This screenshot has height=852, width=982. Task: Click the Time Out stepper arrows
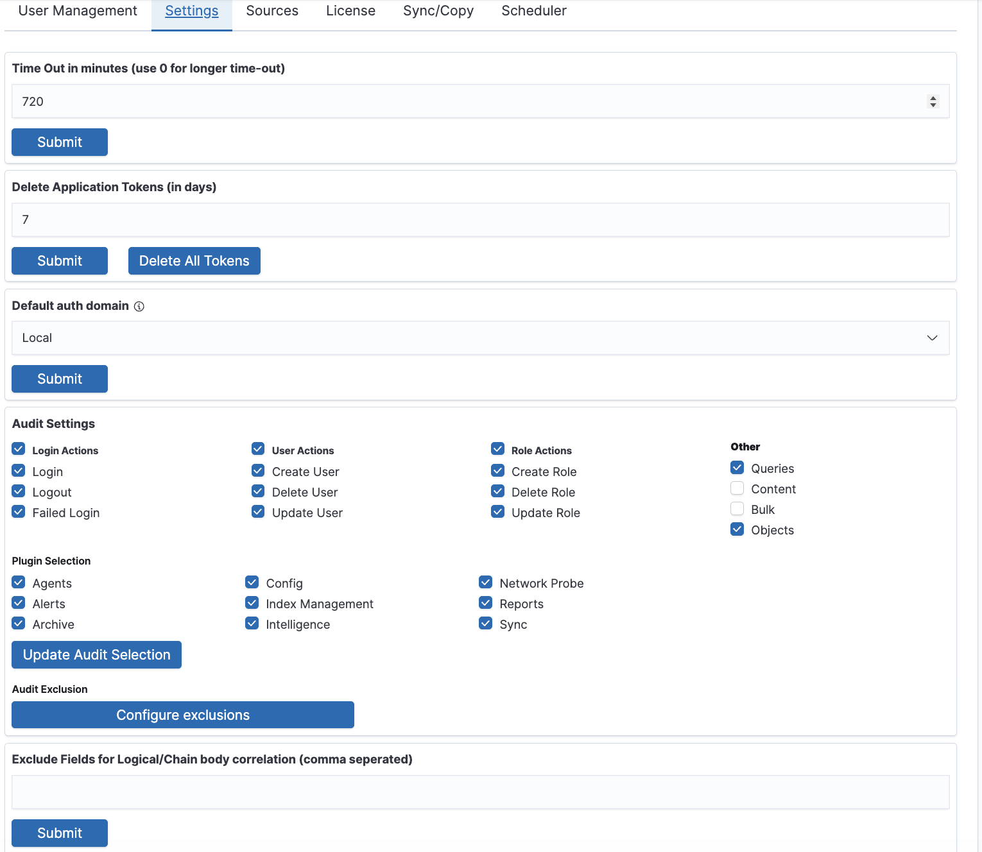pyautogui.click(x=933, y=101)
